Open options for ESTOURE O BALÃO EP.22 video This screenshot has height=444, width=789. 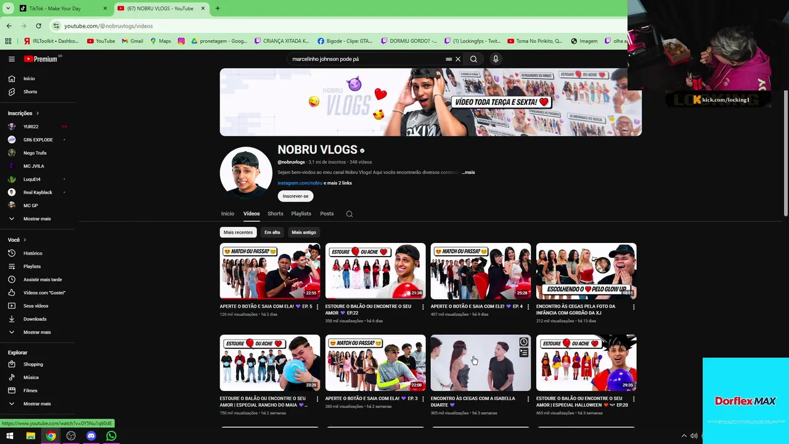coord(423,306)
